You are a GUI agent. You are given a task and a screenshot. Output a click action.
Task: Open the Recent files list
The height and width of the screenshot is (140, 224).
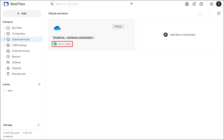click(16, 57)
